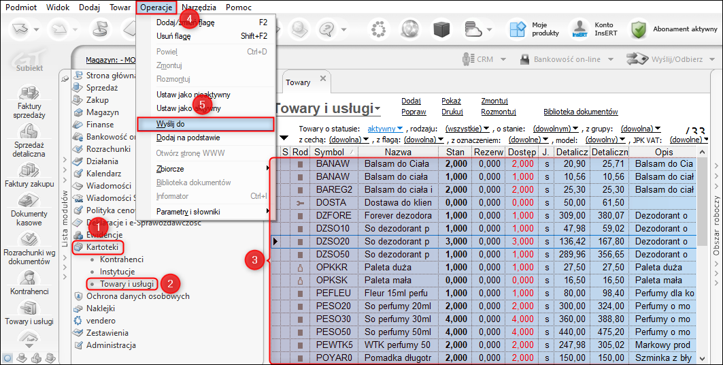Open the z grupy '(dowolna)' dropdown
Image resolution: width=723 pixels, height=365 pixels.
(x=641, y=129)
